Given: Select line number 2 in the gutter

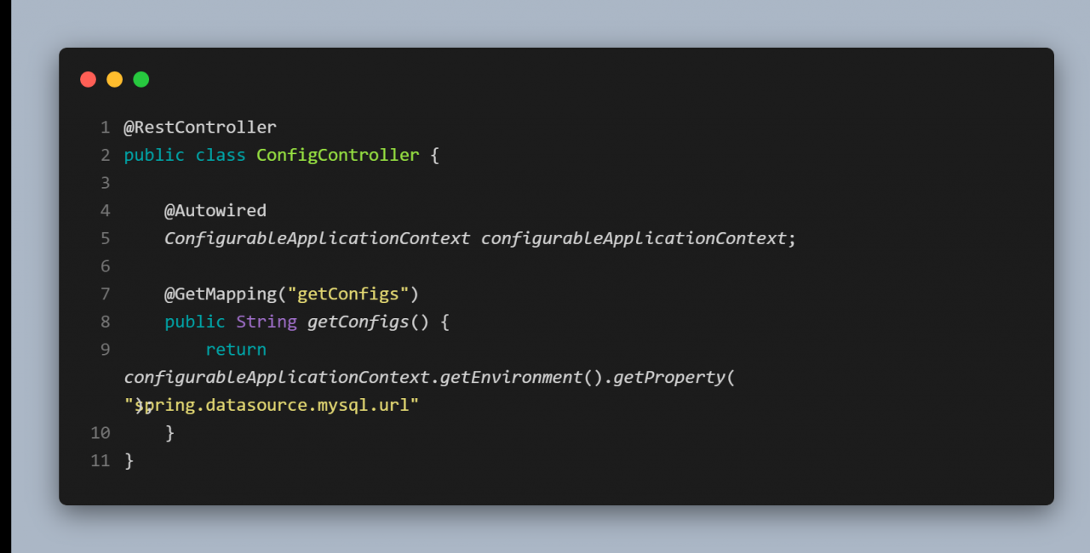Looking at the screenshot, I should click(x=105, y=155).
